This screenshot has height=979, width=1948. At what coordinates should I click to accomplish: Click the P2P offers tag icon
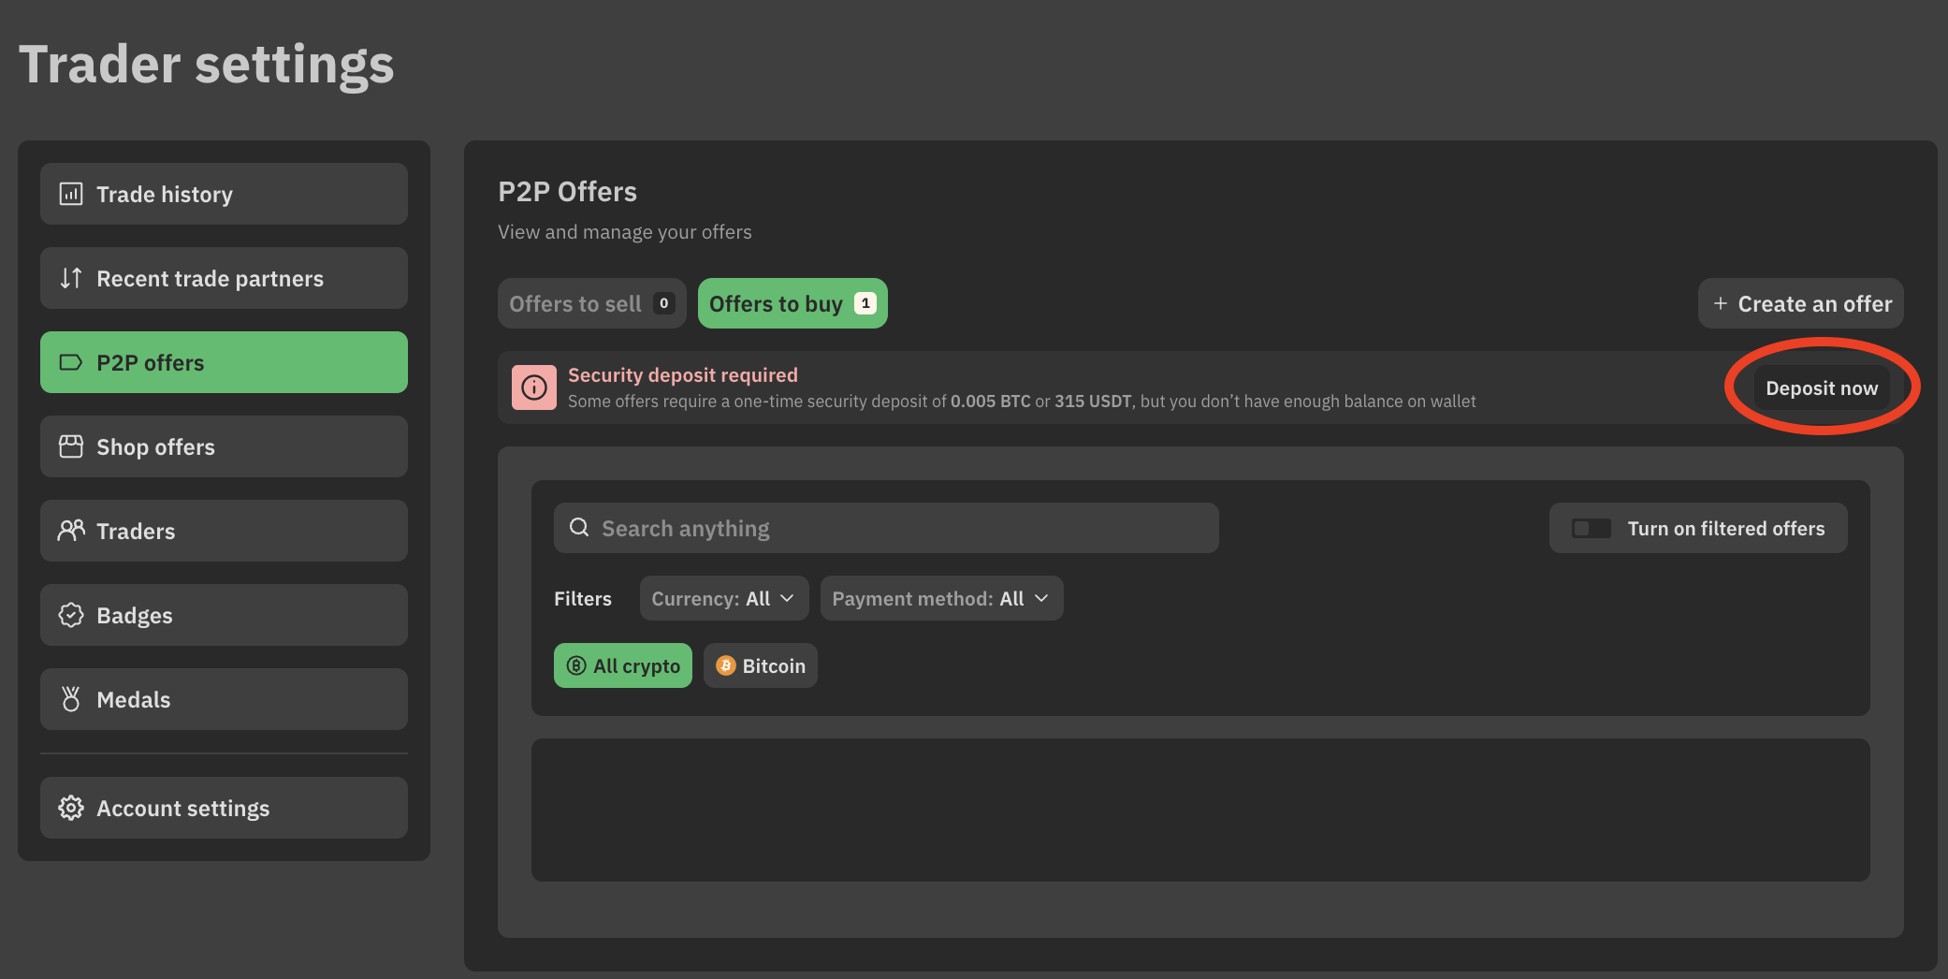[71, 362]
